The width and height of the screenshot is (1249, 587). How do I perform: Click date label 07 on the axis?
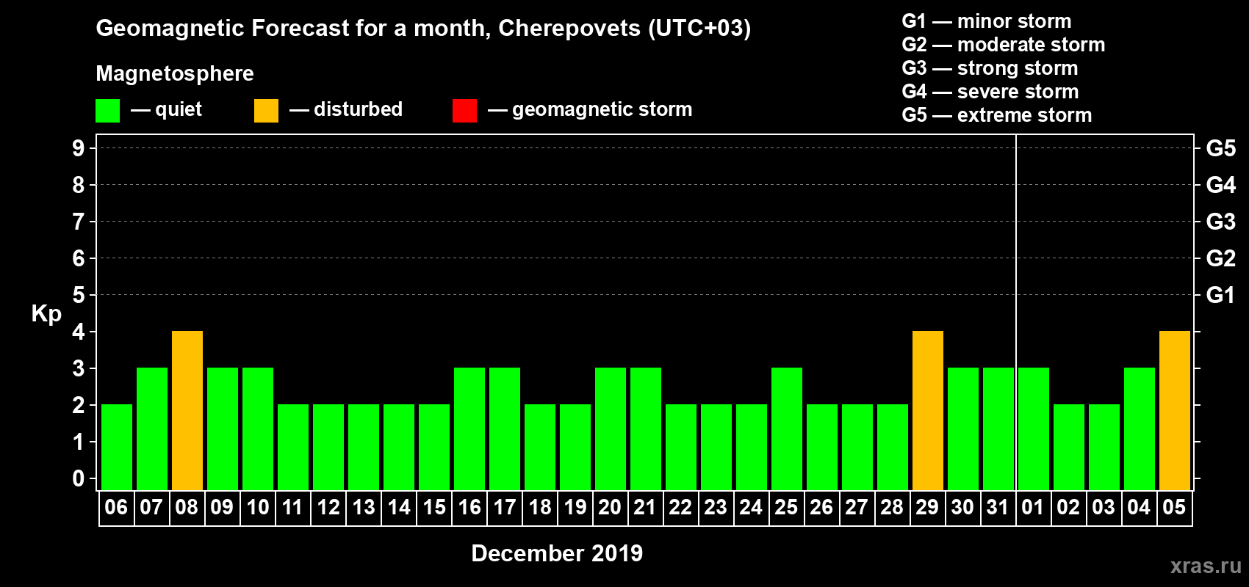pyautogui.click(x=151, y=508)
